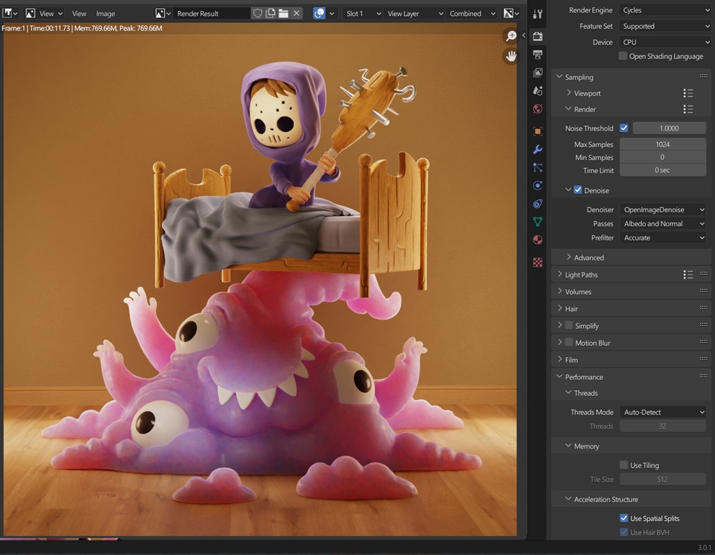Open the View menu next to Image
This screenshot has height=555, width=715.
pyautogui.click(x=79, y=14)
